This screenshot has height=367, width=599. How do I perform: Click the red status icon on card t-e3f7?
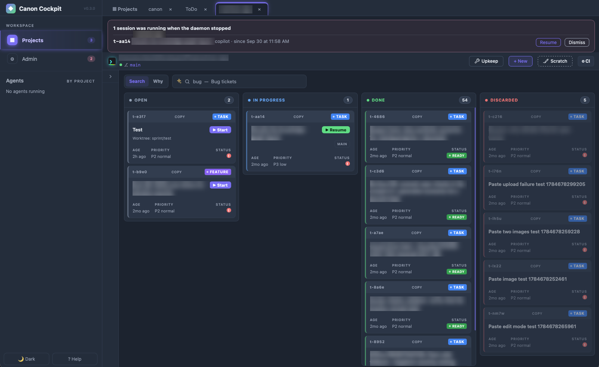tap(229, 156)
